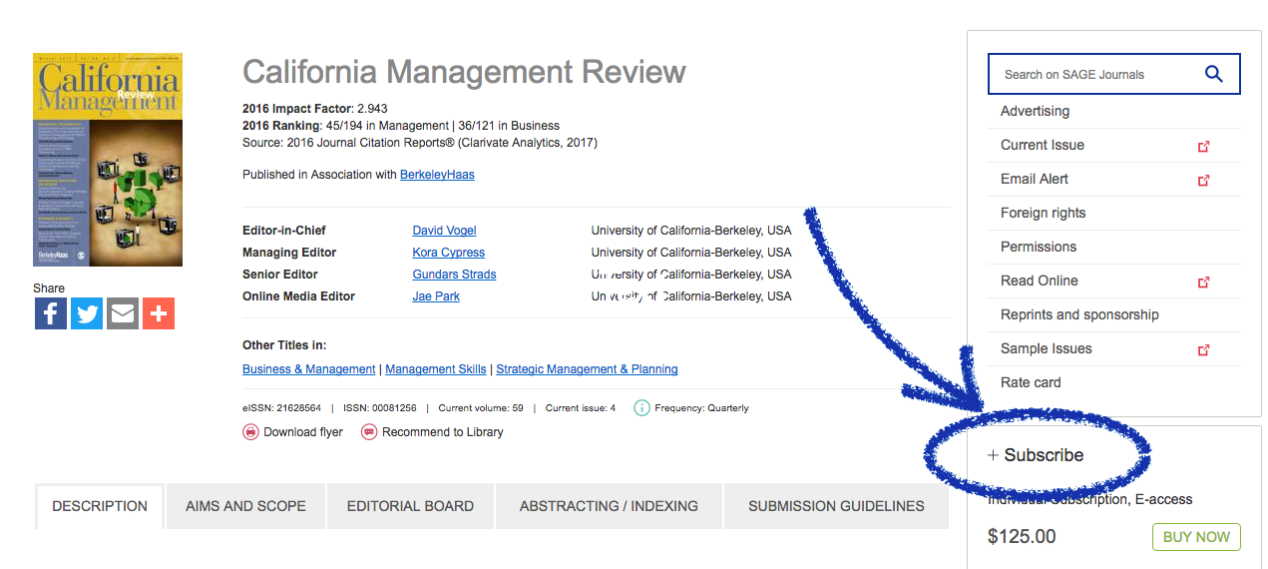Open external link icon beside Email Alert
Screen dimensions: 1268x569
click(x=1203, y=180)
